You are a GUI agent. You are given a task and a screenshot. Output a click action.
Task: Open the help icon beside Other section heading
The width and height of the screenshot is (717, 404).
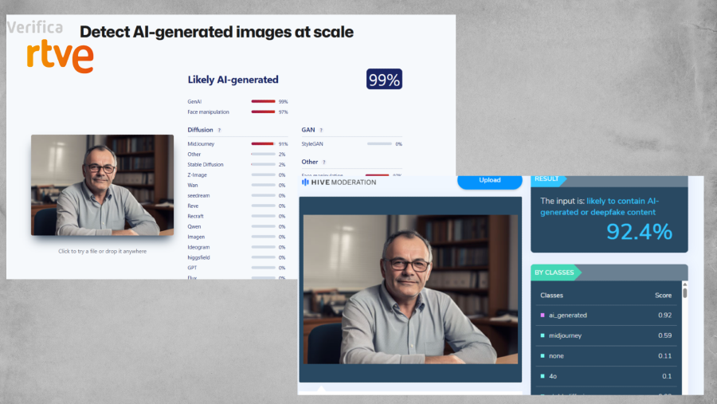coord(323,163)
